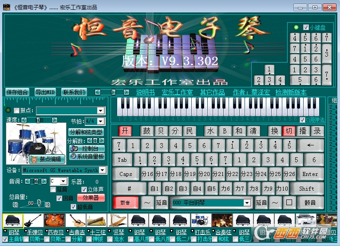Disable the 回音 echo checkbox
Image resolution: width=340 pixels, height=246 pixels.
coord(59,198)
